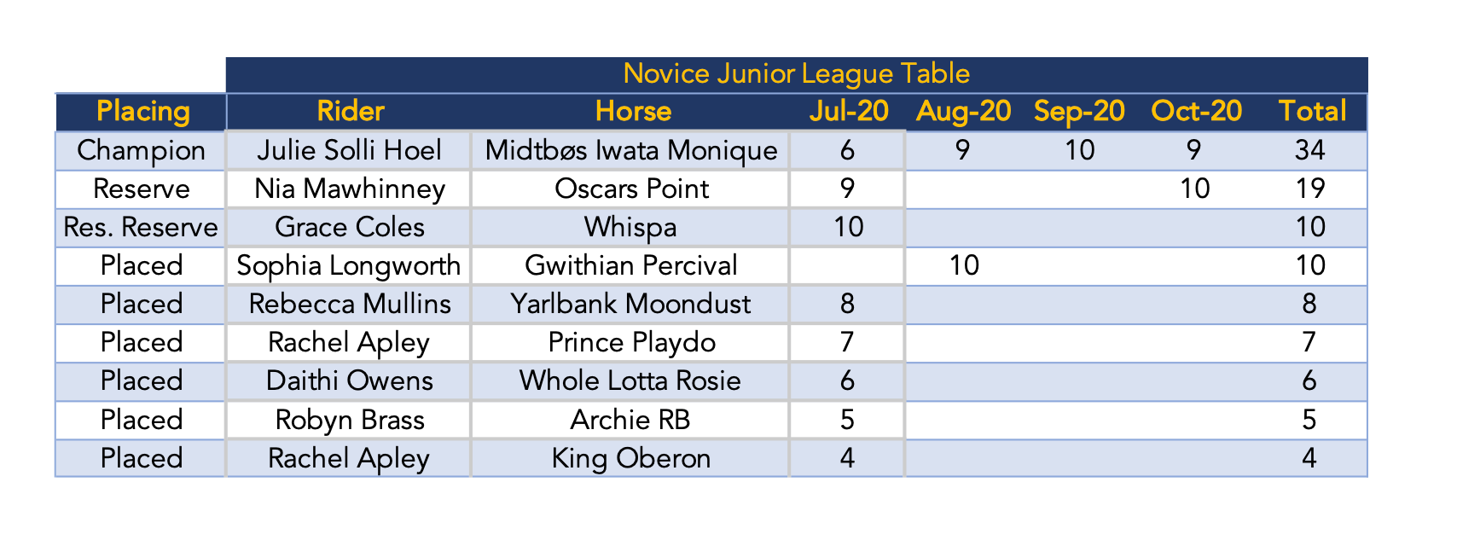This screenshot has height=546, width=1457.
Task: Click the Aug-20 column header
Action: click(x=963, y=112)
